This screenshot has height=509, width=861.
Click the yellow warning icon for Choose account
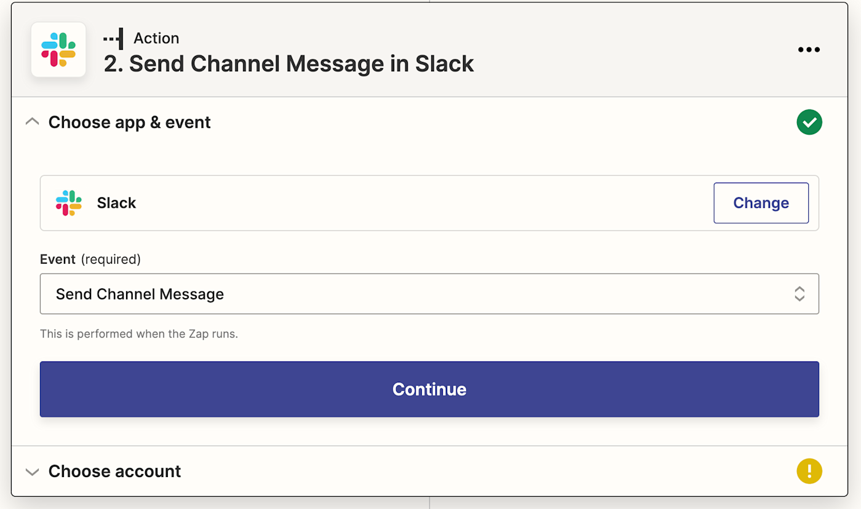click(809, 472)
